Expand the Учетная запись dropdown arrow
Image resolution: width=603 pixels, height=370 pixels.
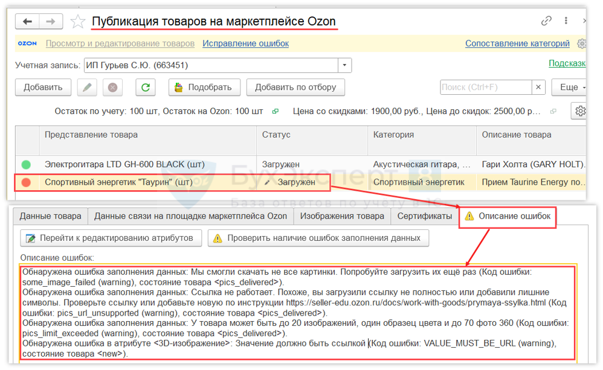tap(344, 65)
